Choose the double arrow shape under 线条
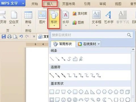Viewport: 136px width, 102px height. [63, 59]
